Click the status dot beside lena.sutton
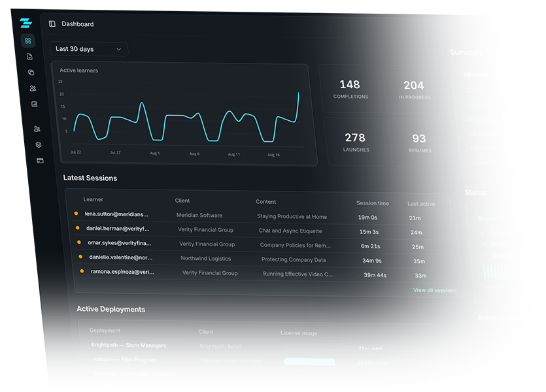The image size is (546, 392). [x=76, y=213]
